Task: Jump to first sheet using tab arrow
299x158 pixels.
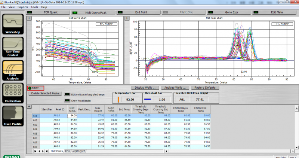Action: (x=36, y=151)
